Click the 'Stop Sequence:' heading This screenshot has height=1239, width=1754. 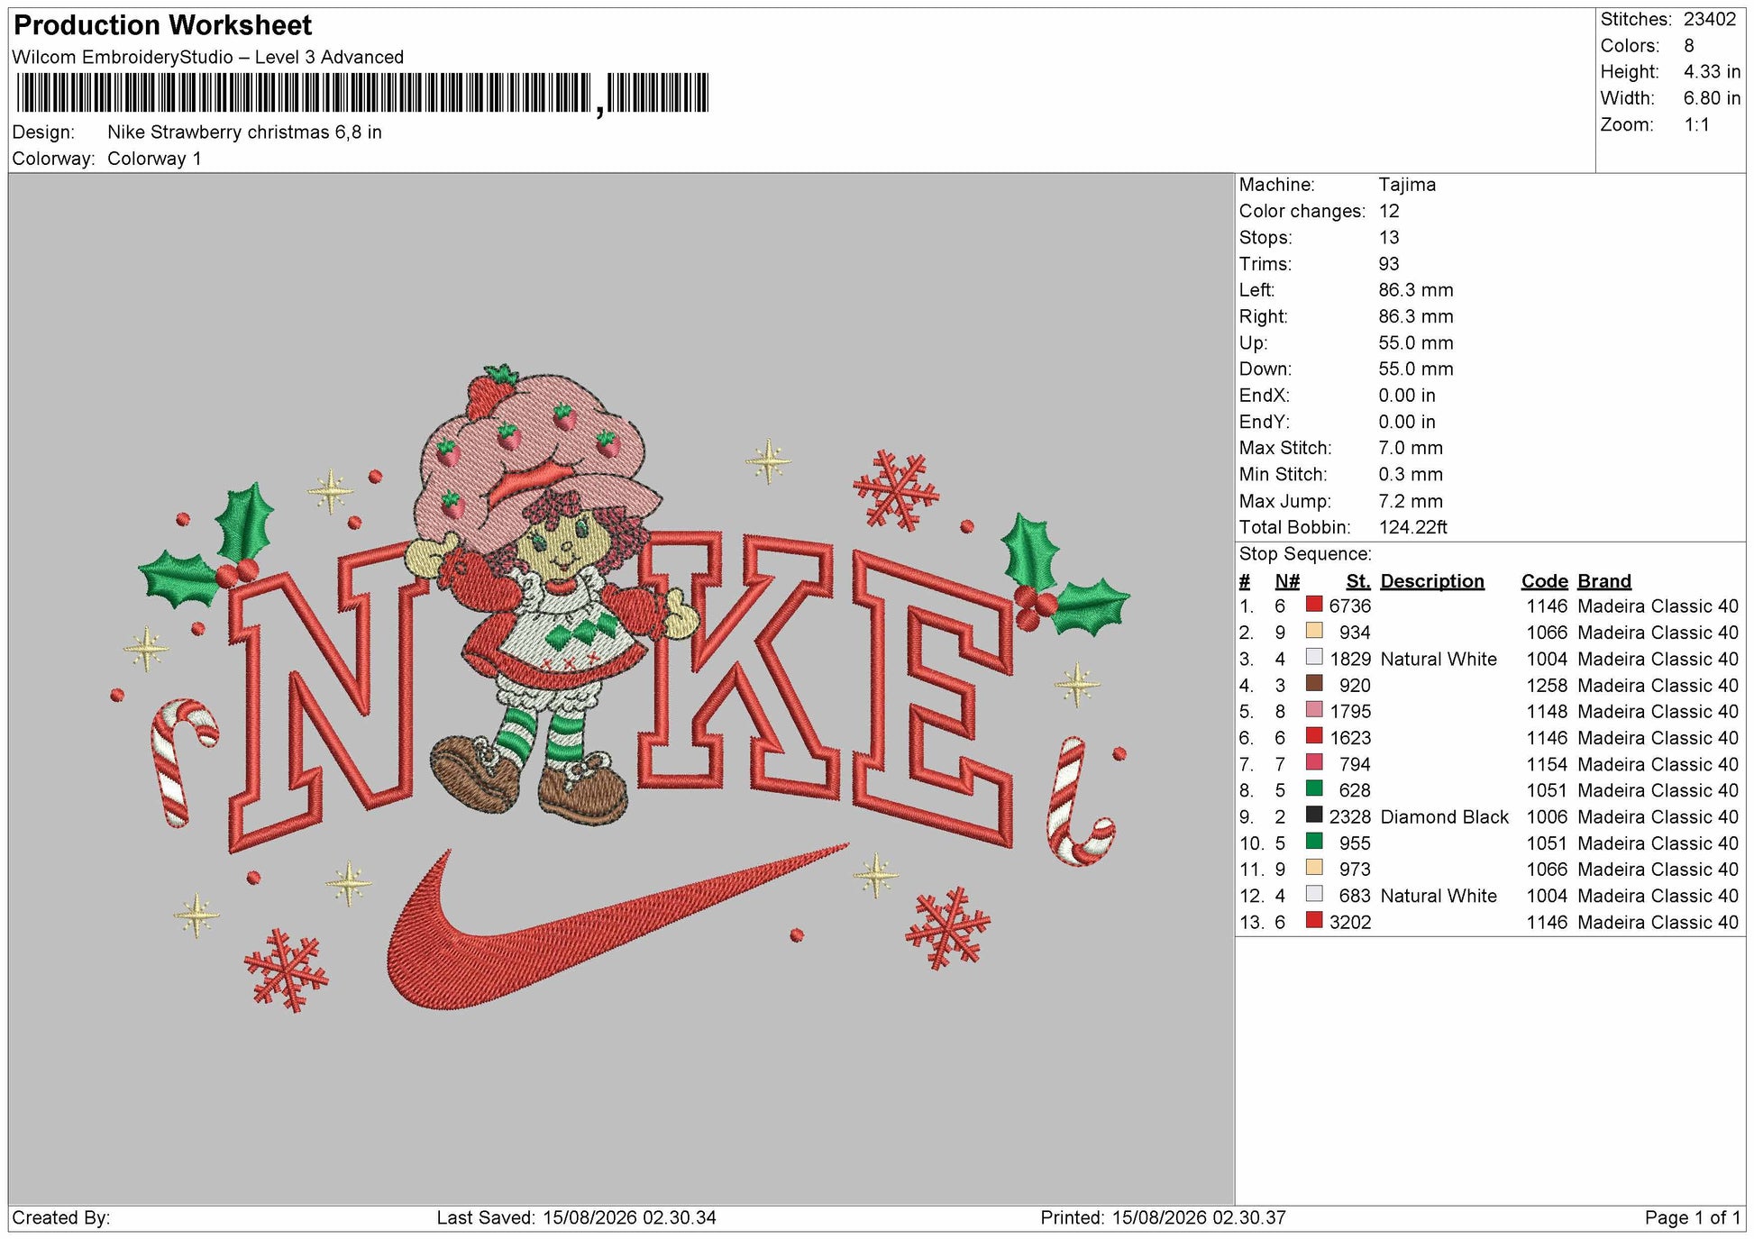tap(1305, 554)
